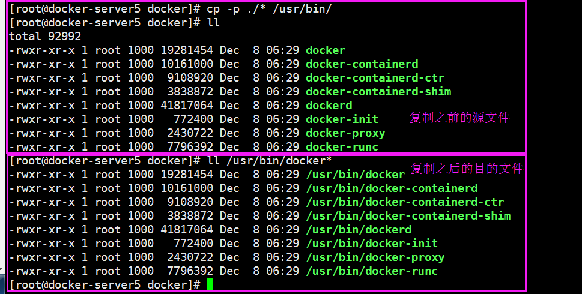
Task: Click plain docker-proxy file name in source listing
Action: 345,133
